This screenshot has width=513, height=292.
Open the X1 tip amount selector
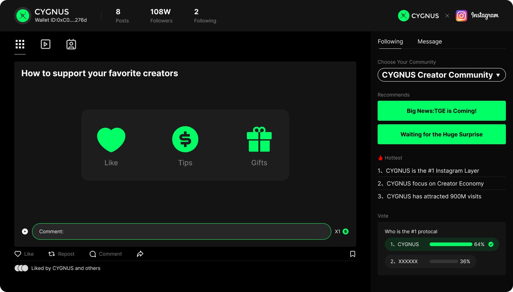[x=342, y=231]
